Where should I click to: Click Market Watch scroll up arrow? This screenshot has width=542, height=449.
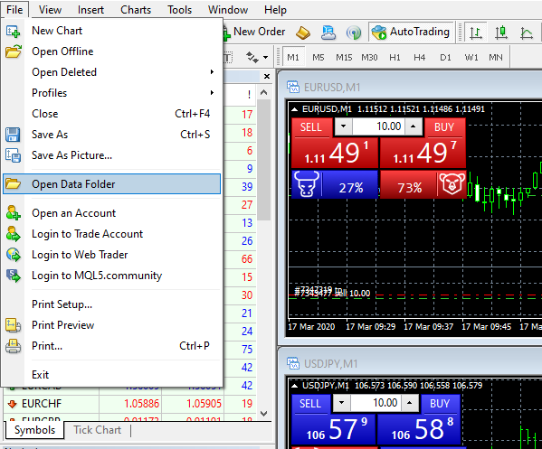click(263, 92)
